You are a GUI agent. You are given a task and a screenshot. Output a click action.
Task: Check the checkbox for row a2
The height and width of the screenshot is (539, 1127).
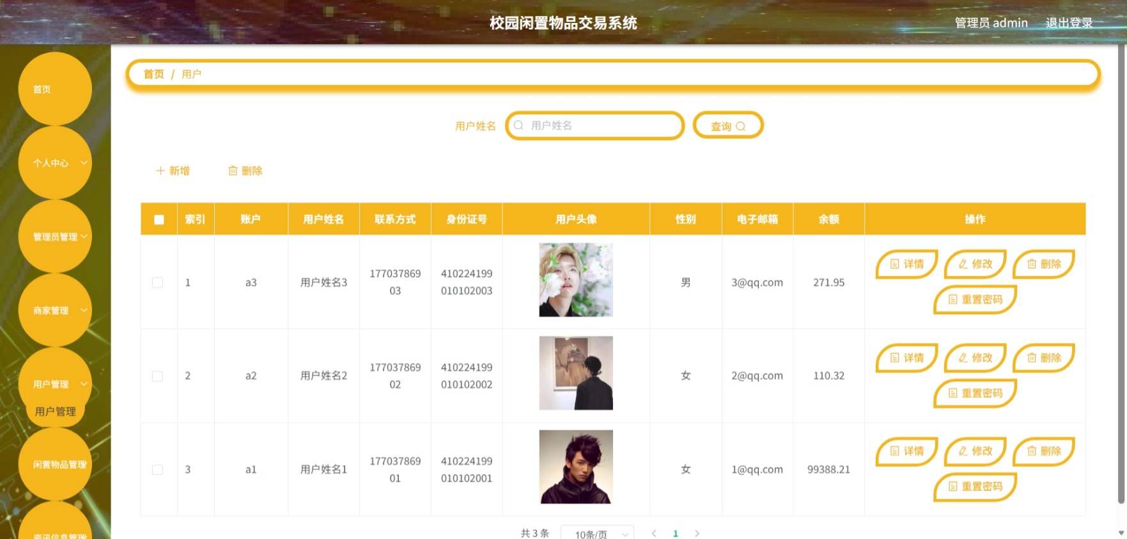coord(157,376)
